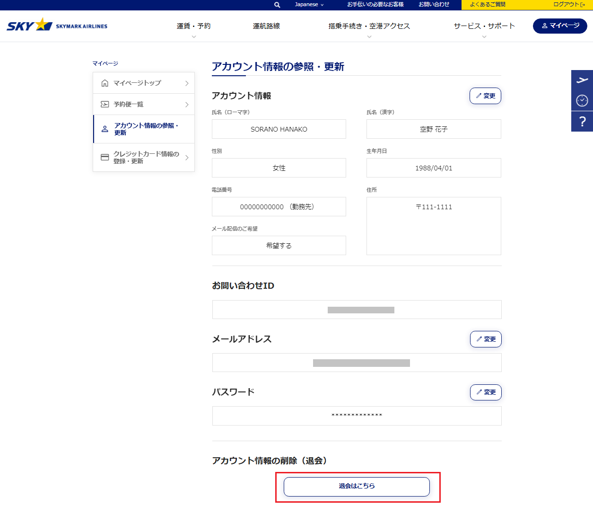This screenshot has height=515, width=593.
Task: Open クレジットカード情報の登録・更新 sidebar item
Action: [x=144, y=158]
